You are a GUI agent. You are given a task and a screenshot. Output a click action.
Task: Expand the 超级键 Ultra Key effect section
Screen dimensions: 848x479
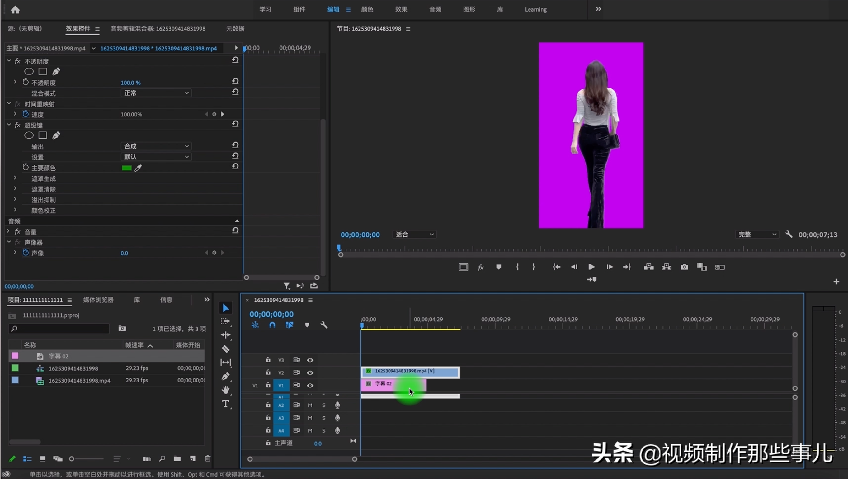(8, 125)
